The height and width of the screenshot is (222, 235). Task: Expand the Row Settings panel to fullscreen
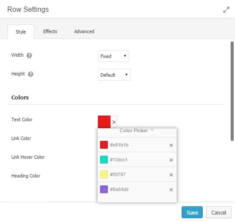tap(226, 10)
